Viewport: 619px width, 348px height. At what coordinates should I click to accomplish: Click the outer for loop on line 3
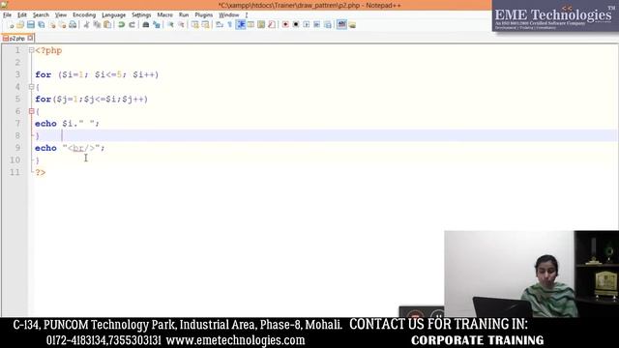[x=97, y=74]
